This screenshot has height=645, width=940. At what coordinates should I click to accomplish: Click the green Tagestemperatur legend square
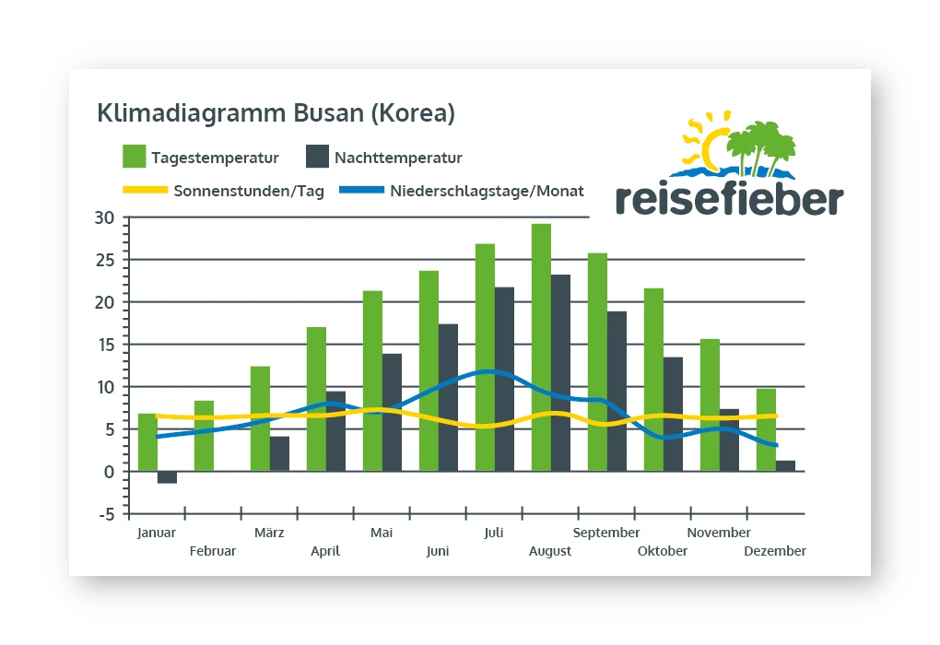(x=135, y=157)
